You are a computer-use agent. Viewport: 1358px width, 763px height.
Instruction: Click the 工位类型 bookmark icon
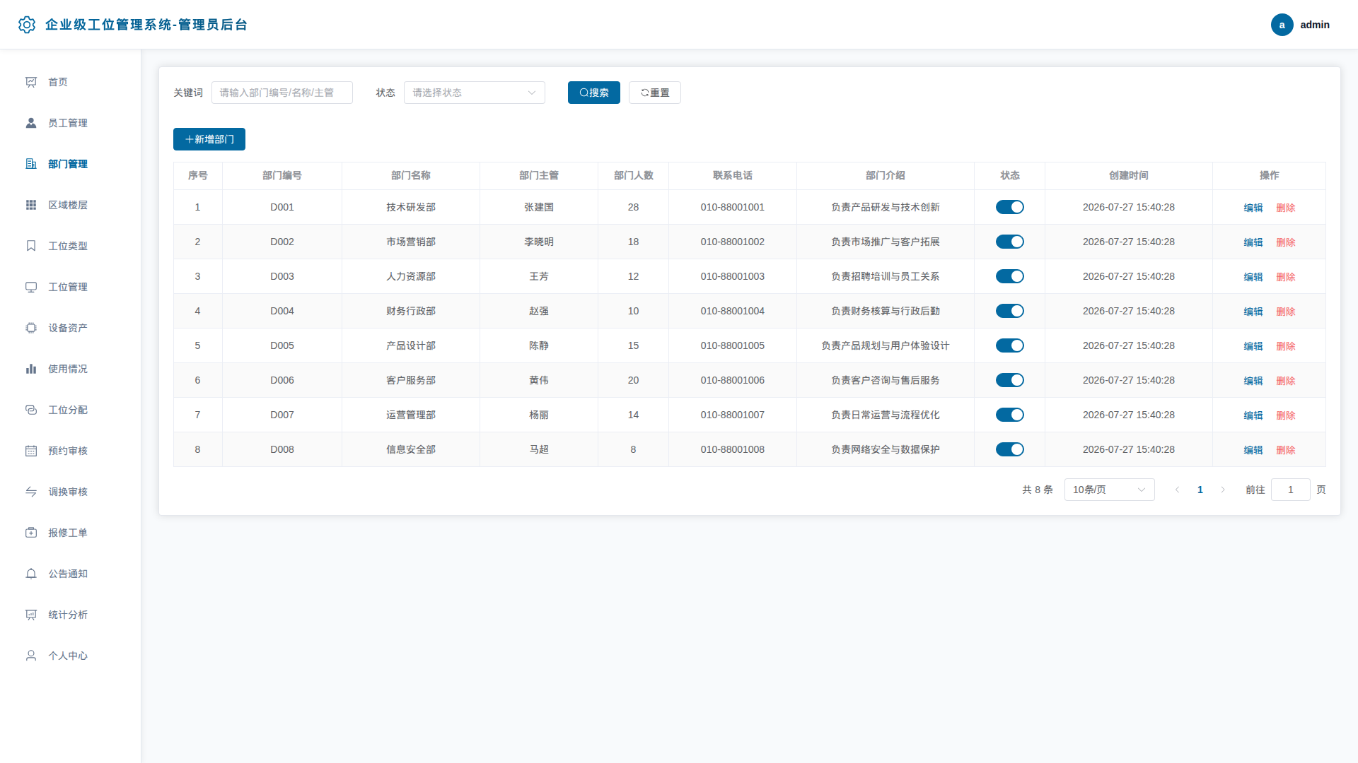tap(31, 246)
